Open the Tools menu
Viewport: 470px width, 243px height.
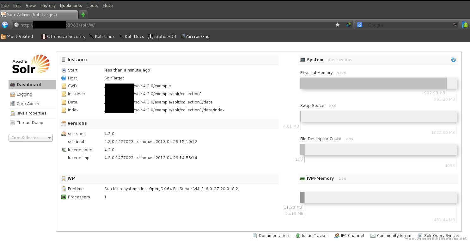(x=92, y=5)
